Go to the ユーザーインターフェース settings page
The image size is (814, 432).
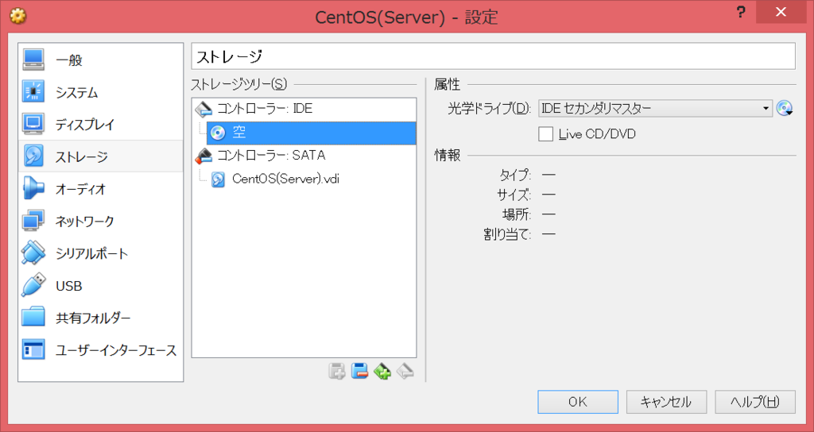pos(101,349)
